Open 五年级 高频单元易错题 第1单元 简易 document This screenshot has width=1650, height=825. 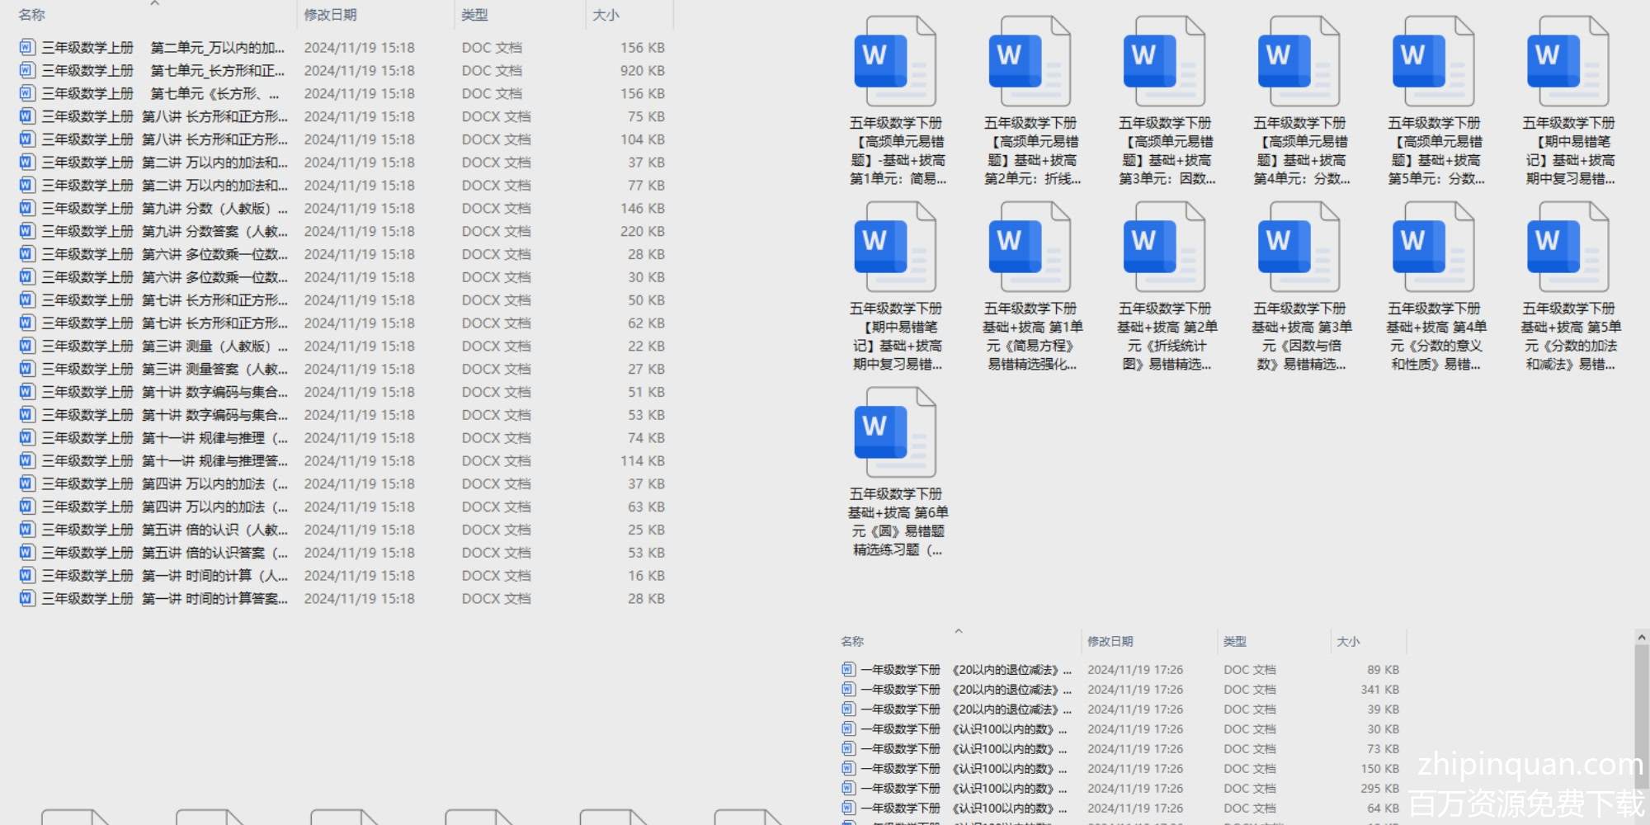coord(895,63)
